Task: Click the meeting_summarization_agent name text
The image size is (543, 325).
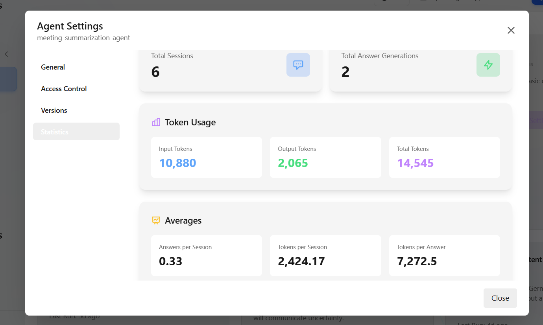Action: click(x=83, y=37)
